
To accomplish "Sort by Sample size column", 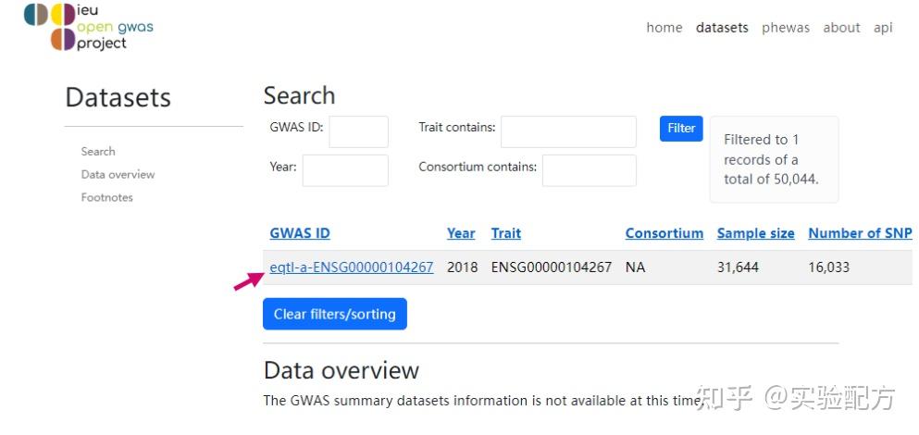I will [x=755, y=233].
